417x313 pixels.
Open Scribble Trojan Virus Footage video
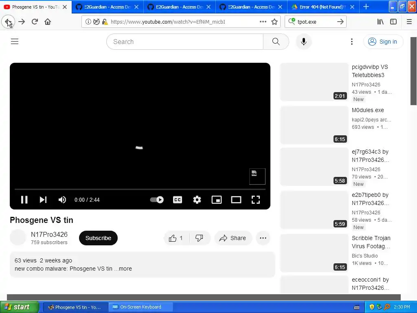point(371,242)
